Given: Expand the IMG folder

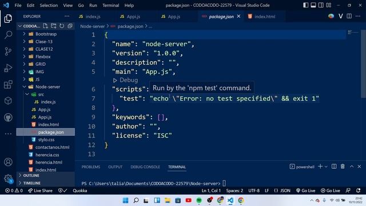Looking at the screenshot, I should [39, 72].
